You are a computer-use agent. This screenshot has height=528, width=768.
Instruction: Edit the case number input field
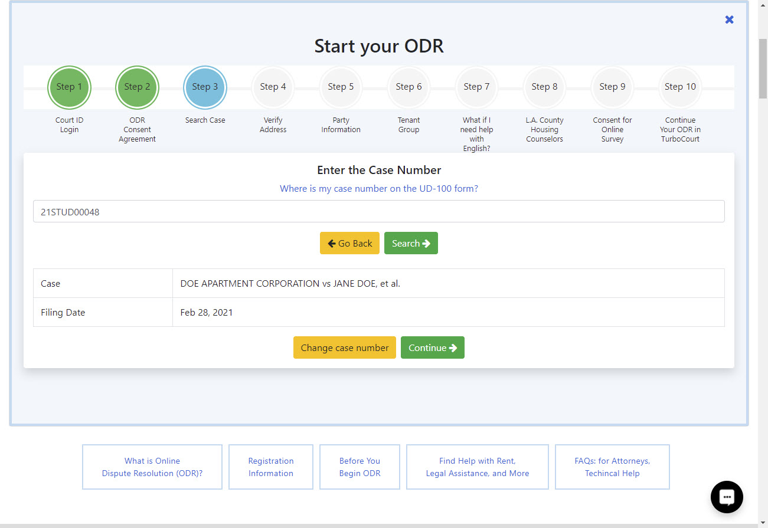[x=379, y=211]
